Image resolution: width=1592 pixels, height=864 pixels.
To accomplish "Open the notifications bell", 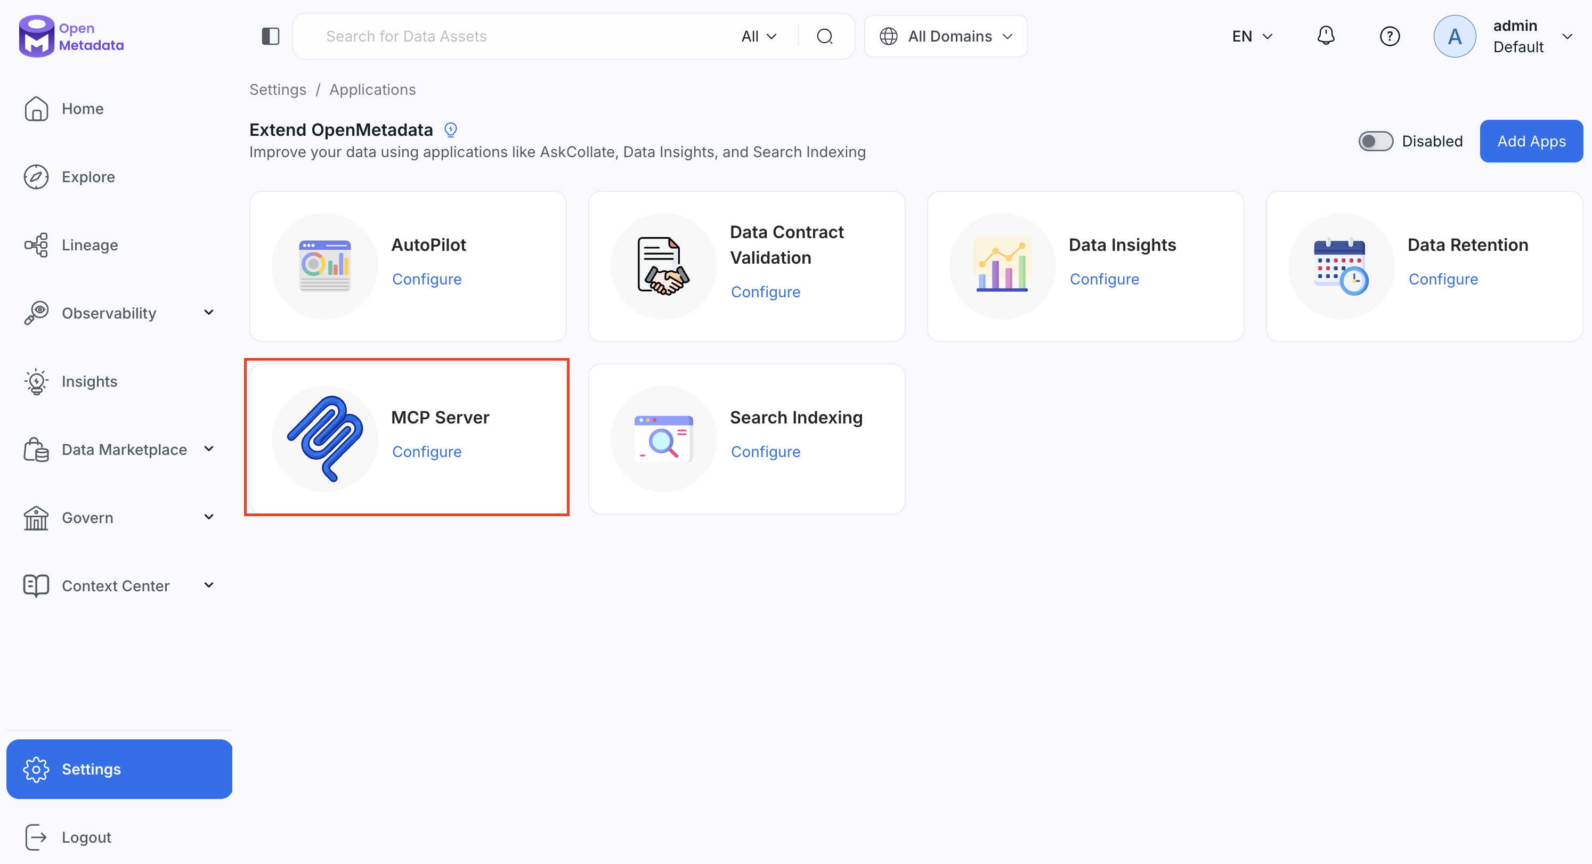I will pos(1326,36).
